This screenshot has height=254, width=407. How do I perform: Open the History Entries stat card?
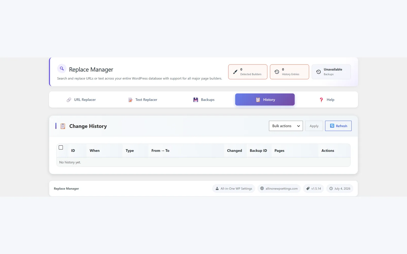[x=289, y=72]
